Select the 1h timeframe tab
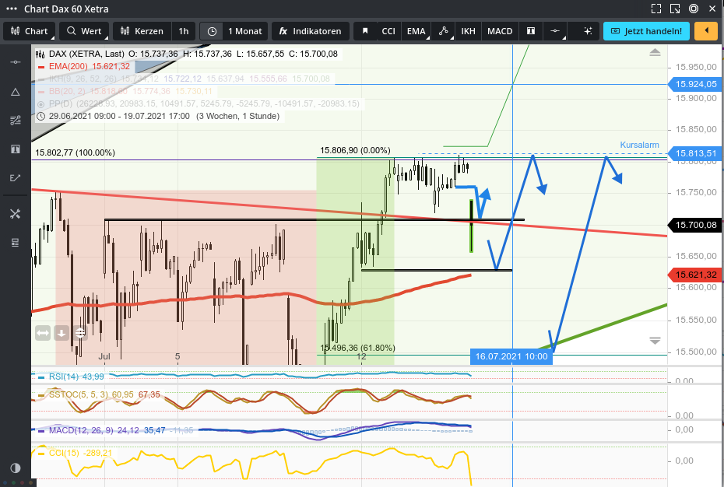724x487 pixels. pyautogui.click(x=184, y=32)
